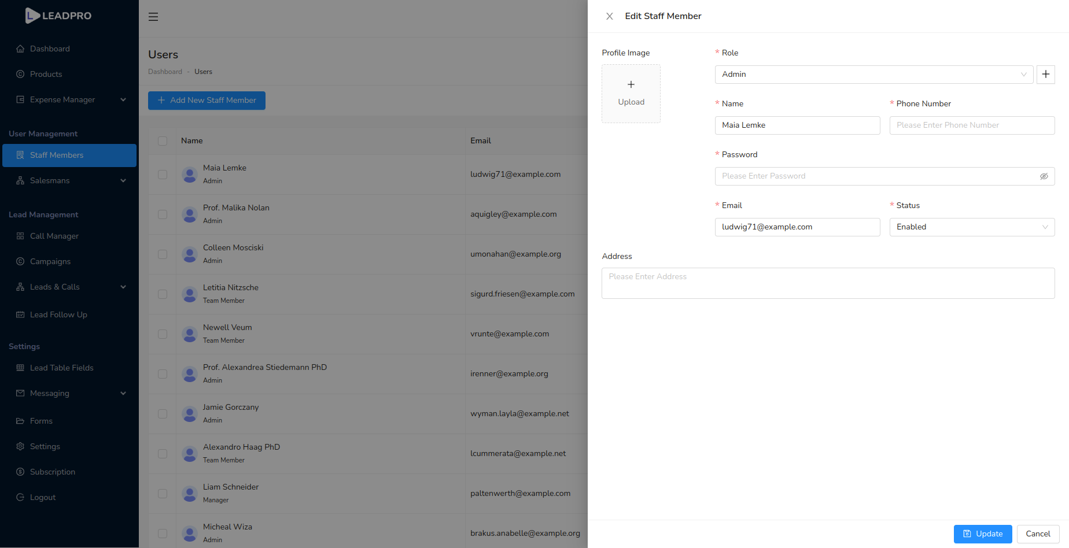This screenshot has width=1069, height=548.
Task: Click the Address text area
Action: click(x=828, y=283)
